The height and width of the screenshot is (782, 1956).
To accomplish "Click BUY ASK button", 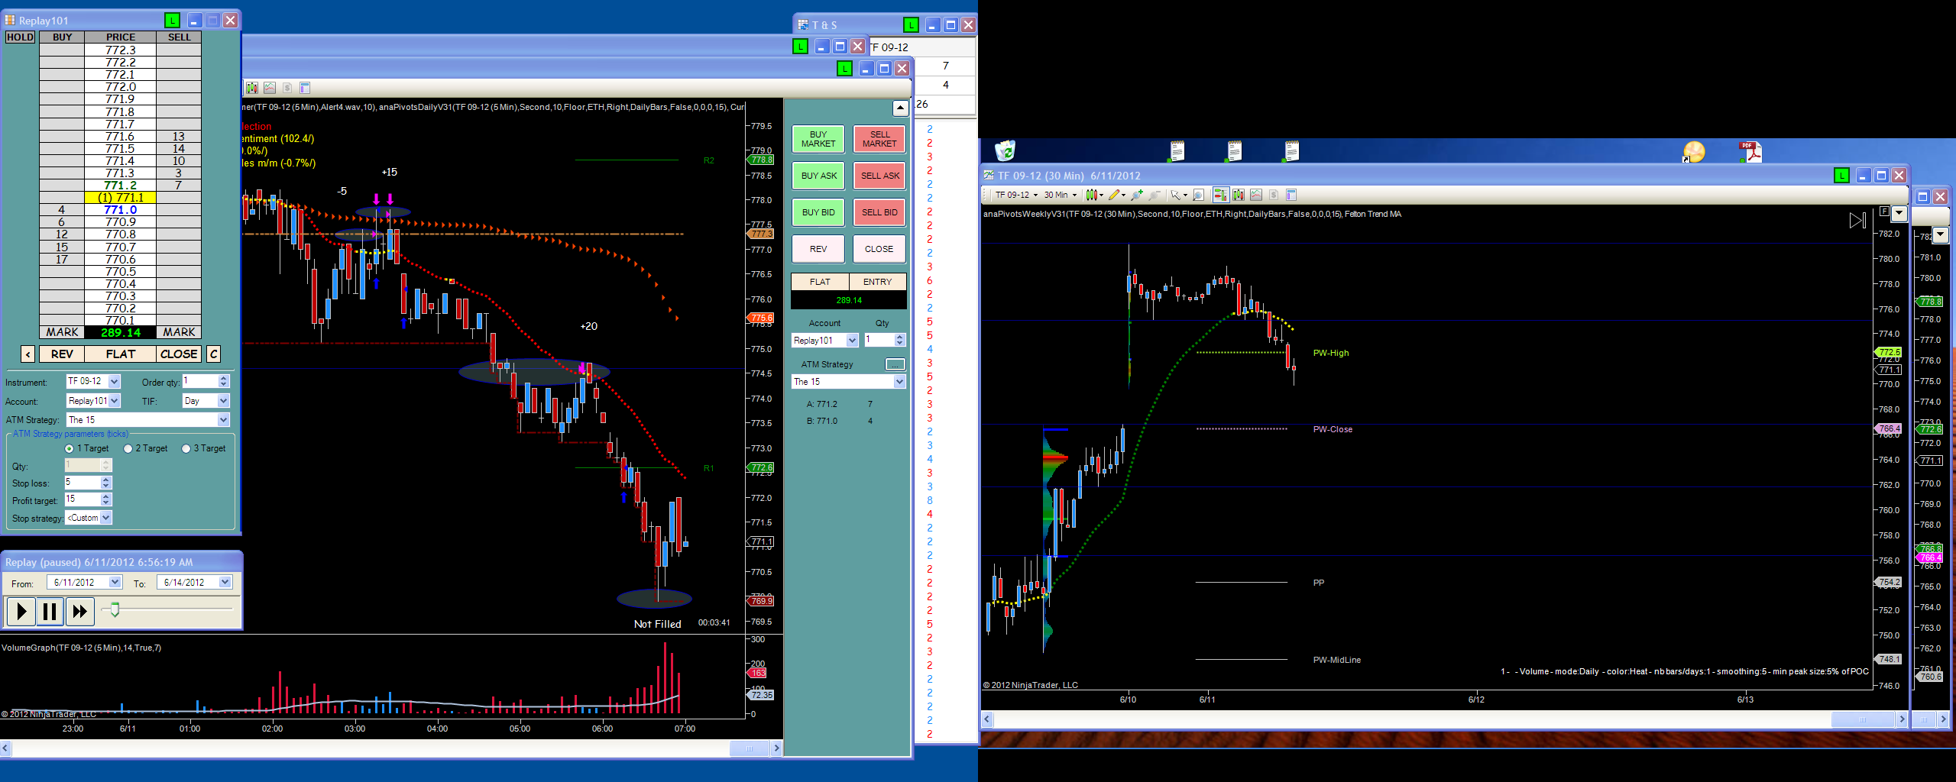I will 818,176.
